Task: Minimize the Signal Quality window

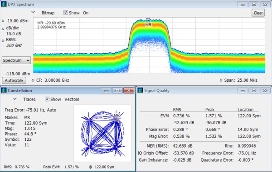Action: [243, 91]
